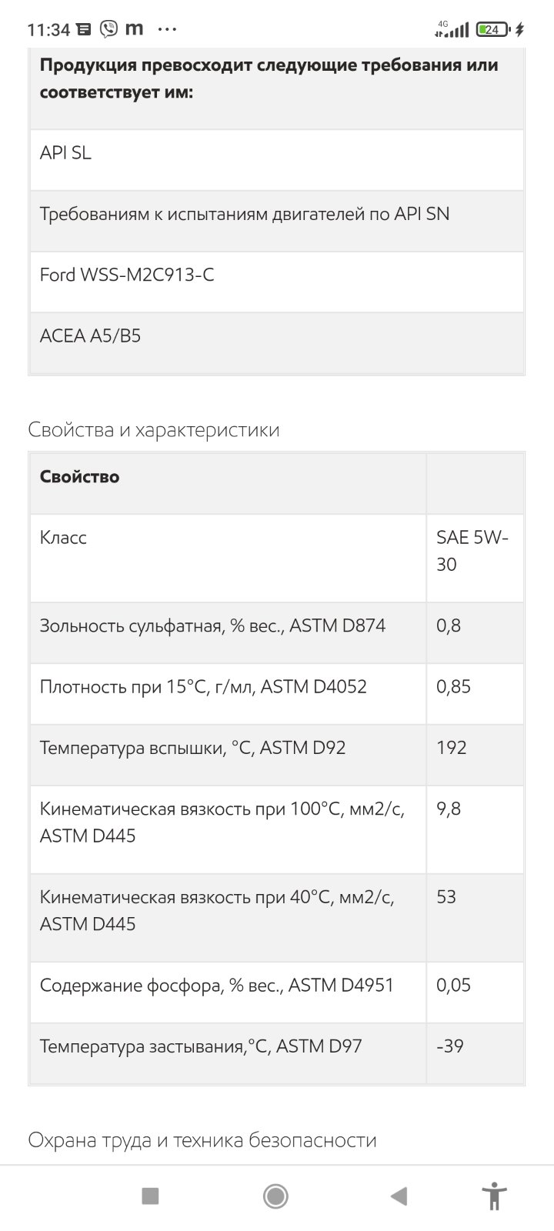The height and width of the screenshot is (1231, 554).
Task: Tap the Android home circle button
Action: click(275, 1196)
